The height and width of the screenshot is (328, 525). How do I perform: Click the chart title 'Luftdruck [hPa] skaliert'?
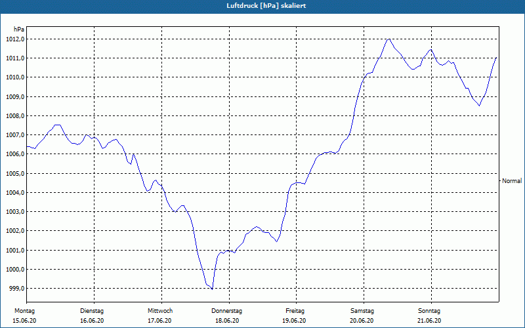(266, 6)
